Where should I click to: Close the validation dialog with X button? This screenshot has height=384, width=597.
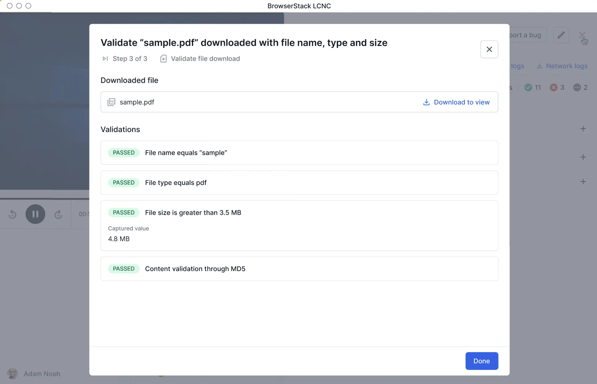pyautogui.click(x=489, y=49)
